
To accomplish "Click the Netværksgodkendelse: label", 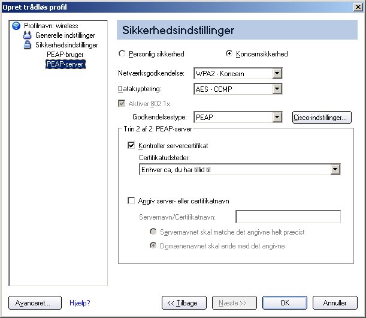I will (152, 73).
